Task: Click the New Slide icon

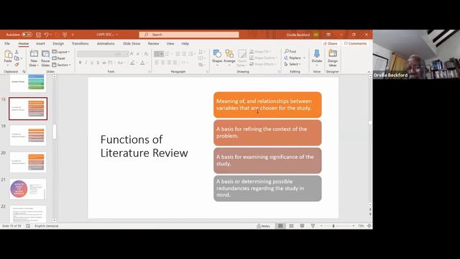Action: click(x=34, y=53)
